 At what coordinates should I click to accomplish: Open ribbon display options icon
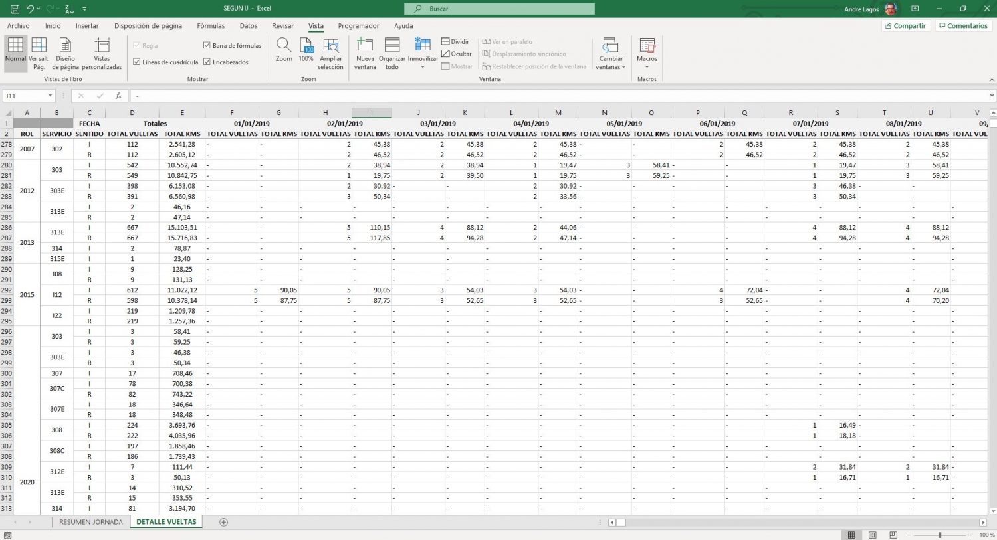[915, 9]
